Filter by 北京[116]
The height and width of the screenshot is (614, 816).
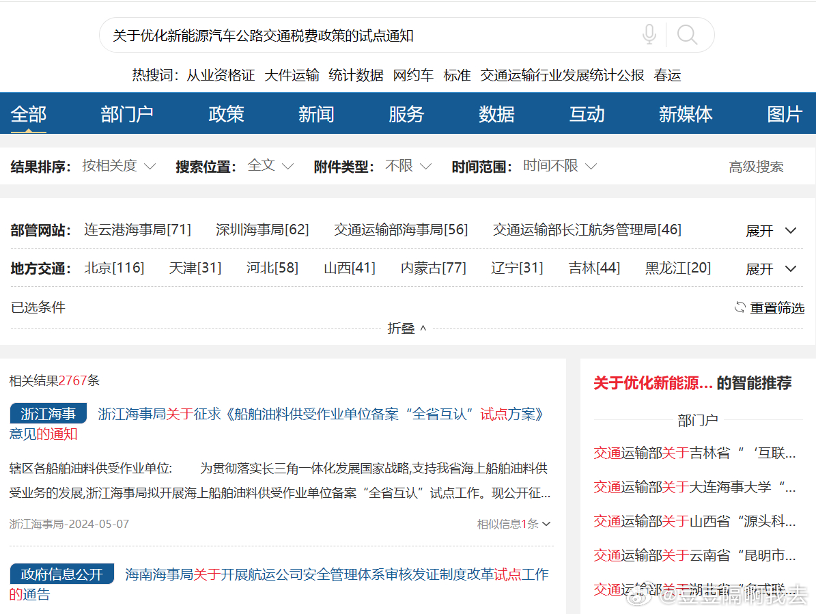pyautogui.click(x=114, y=268)
